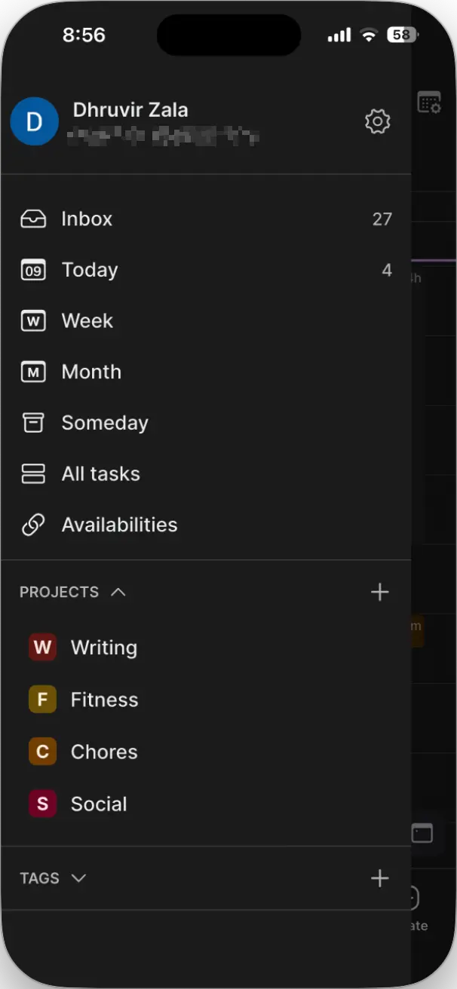The image size is (457, 989).
Task: Click the Week view icon
Action: pos(32,320)
